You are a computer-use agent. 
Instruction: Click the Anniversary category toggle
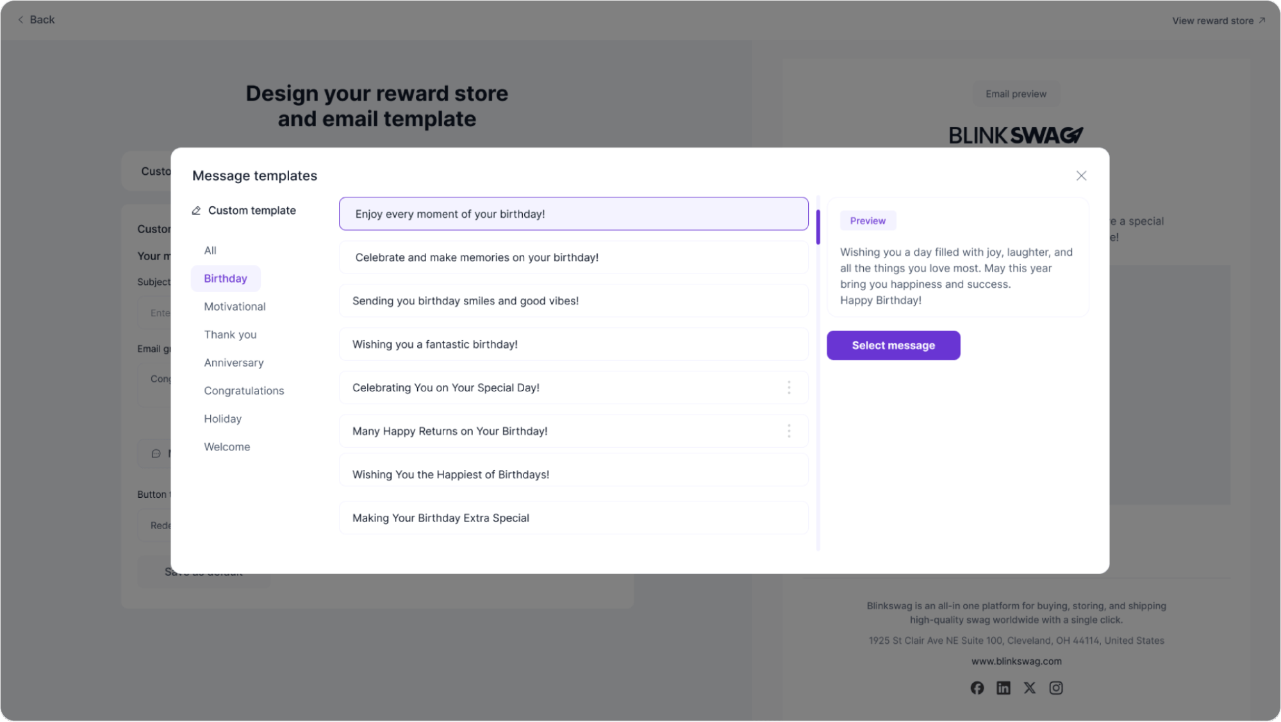233,363
